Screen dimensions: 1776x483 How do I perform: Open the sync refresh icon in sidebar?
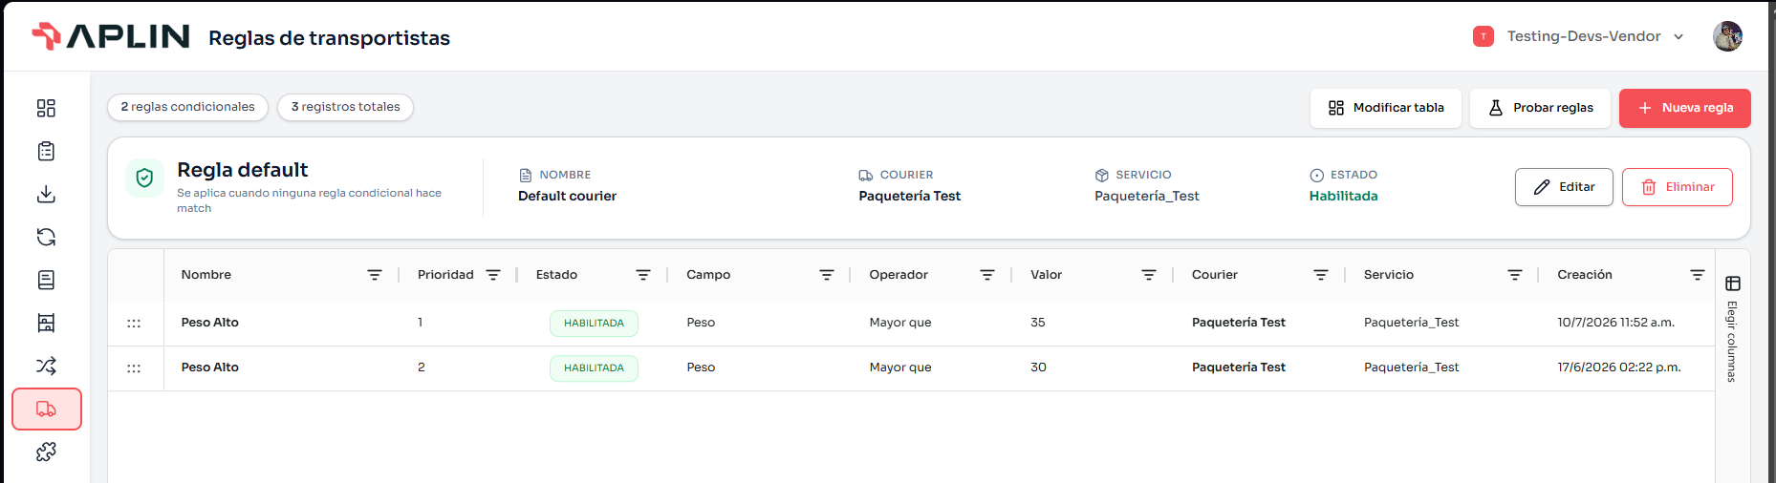(x=46, y=237)
